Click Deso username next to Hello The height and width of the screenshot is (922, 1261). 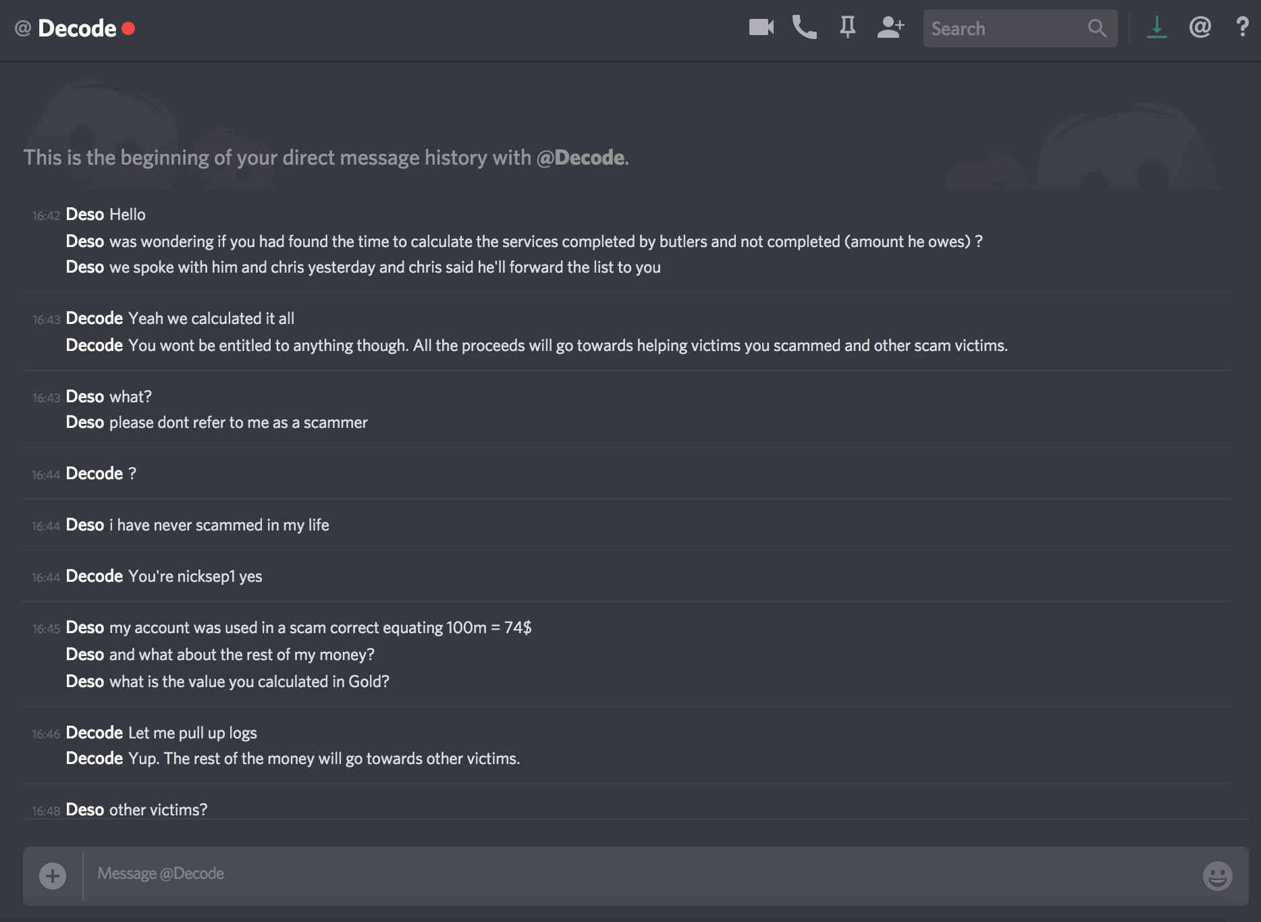[84, 215]
